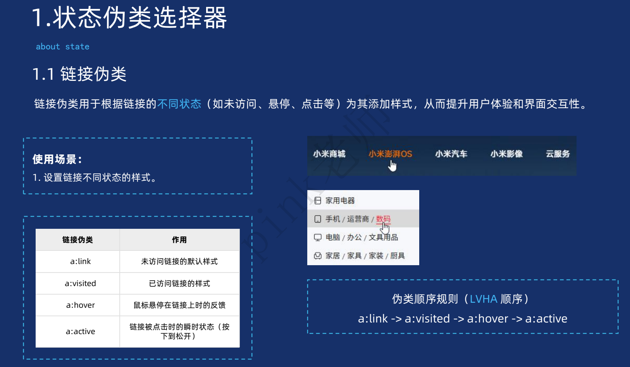The height and width of the screenshot is (367, 630).
Task: Click 文具用品 in the category menu
Action: 383,237
